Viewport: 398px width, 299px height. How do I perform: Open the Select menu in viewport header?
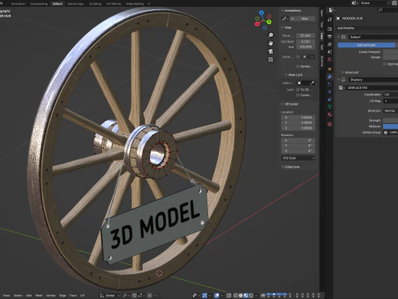point(18,296)
